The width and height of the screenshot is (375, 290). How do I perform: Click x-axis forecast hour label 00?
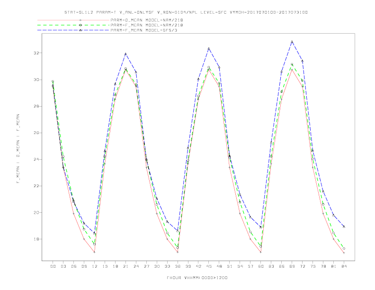[x=53, y=266]
